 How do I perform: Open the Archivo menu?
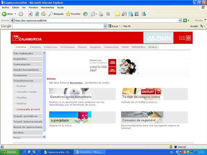[x=6, y=8]
